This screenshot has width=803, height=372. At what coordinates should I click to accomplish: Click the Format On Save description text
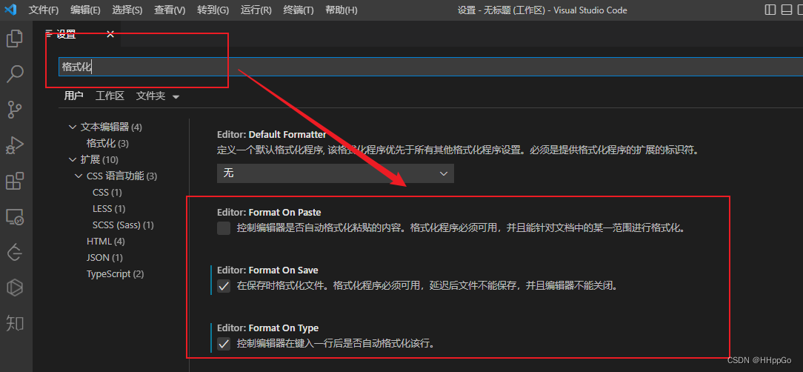coord(427,286)
